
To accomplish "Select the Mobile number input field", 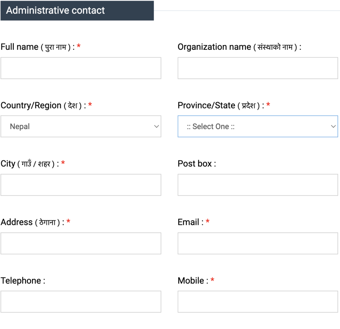I will coord(258,301).
